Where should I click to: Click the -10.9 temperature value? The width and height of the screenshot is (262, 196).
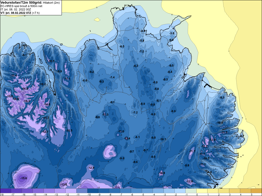point(220,123)
